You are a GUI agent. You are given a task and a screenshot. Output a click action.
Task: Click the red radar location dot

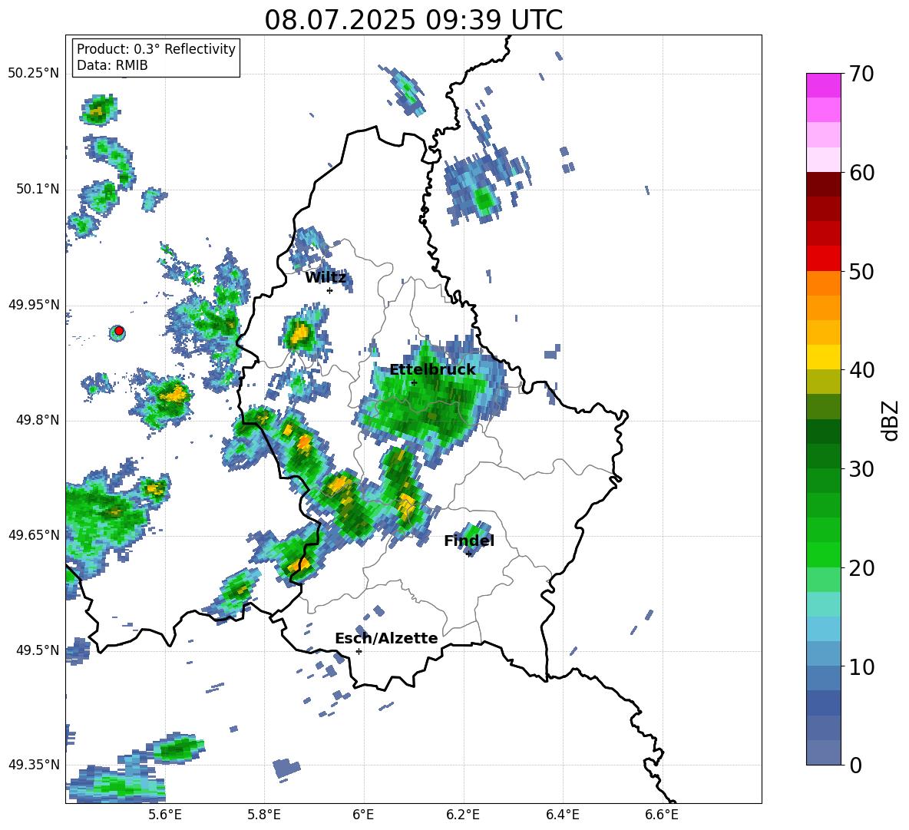point(118,331)
